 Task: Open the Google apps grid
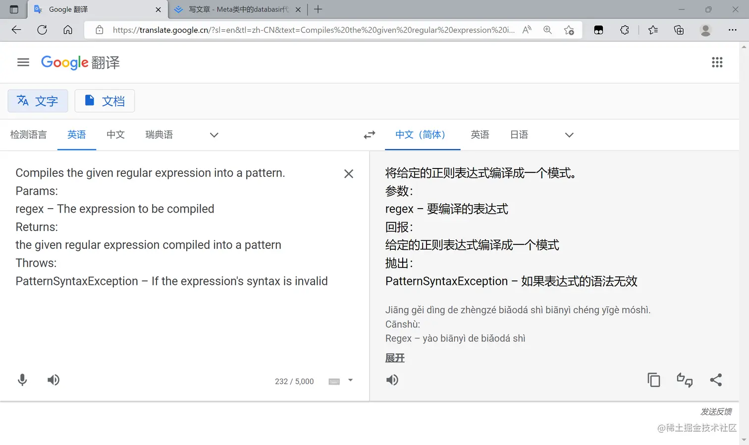coord(717,62)
